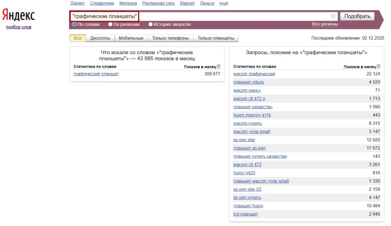
Task: Click the 'Подобрать' button
Action: 357,16
